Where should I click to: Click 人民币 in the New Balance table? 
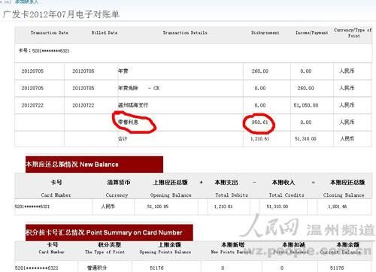tap(108, 207)
